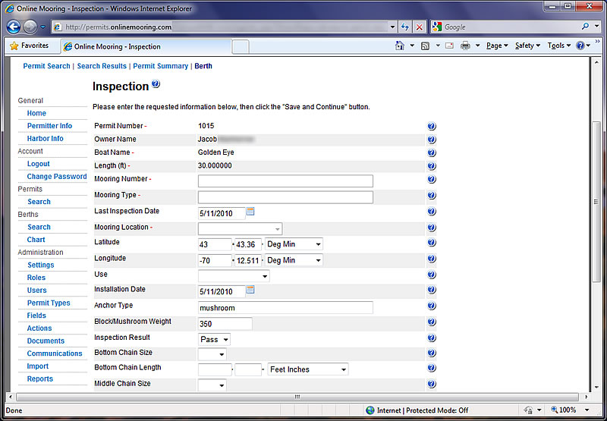
Task: Click the Favorites star icon
Action: (x=14, y=46)
